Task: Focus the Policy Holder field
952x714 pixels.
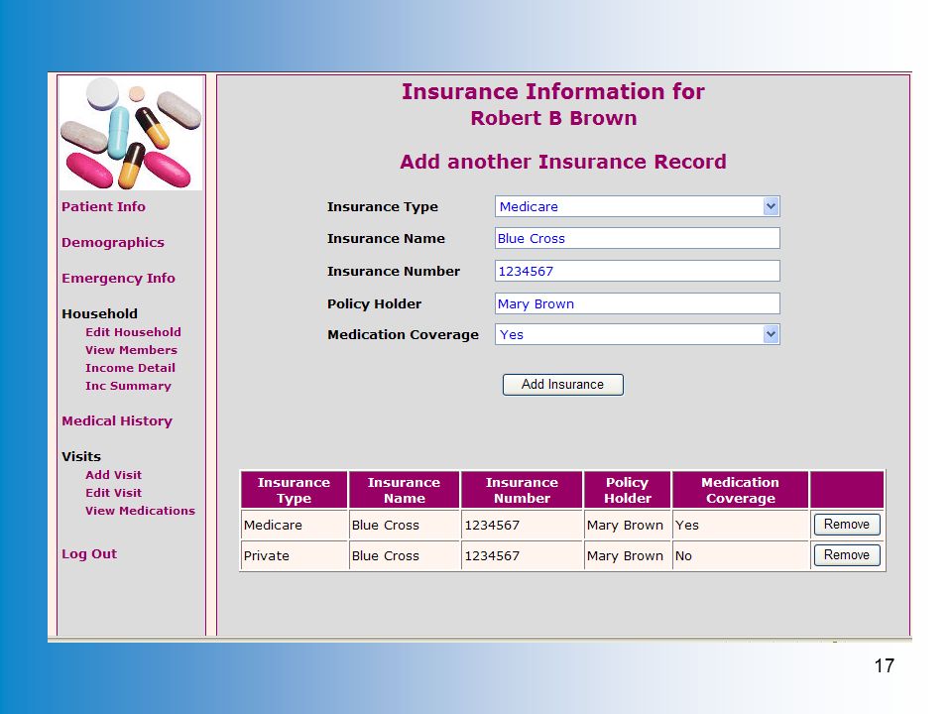Action: point(637,303)
